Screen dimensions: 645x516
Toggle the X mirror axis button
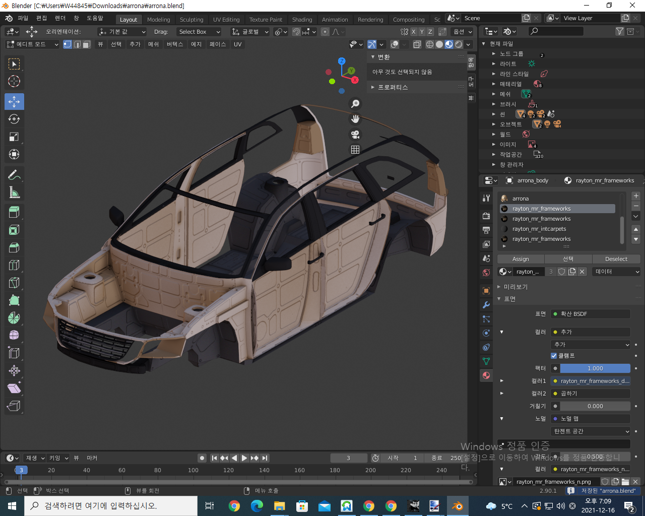[414, 32]
